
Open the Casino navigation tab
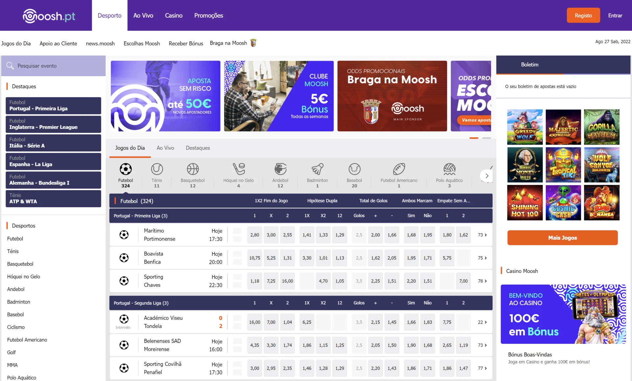[173, 15]
